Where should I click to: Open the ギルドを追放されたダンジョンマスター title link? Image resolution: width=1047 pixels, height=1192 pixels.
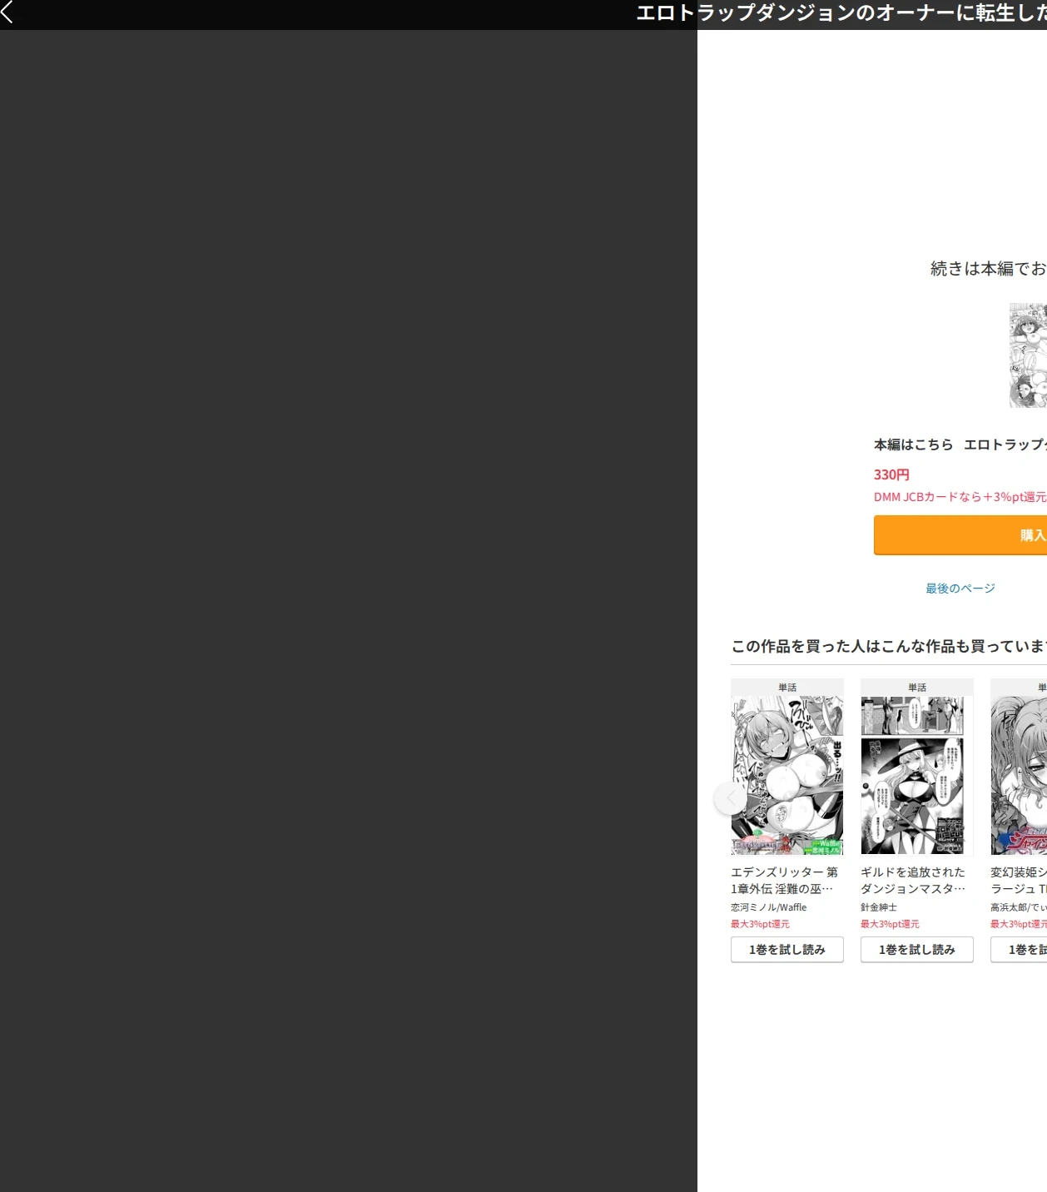(913, 881)
